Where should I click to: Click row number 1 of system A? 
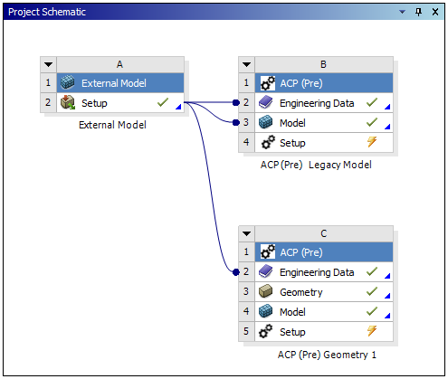pyautogui.click(x=48, y=82)
